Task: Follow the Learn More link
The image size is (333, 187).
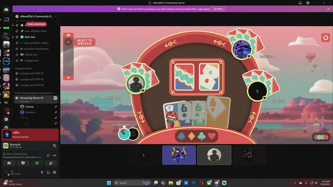Action: [204, 9]
